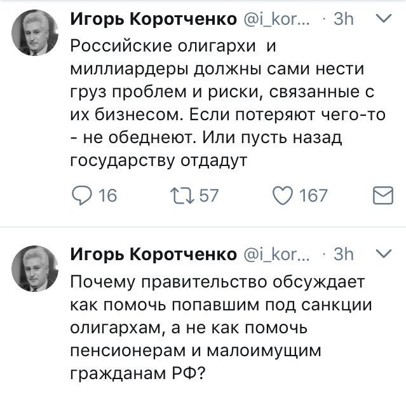Like the first tweet with heart icon
This screenshot has width=406, height=395.
(x=284, y=195)
